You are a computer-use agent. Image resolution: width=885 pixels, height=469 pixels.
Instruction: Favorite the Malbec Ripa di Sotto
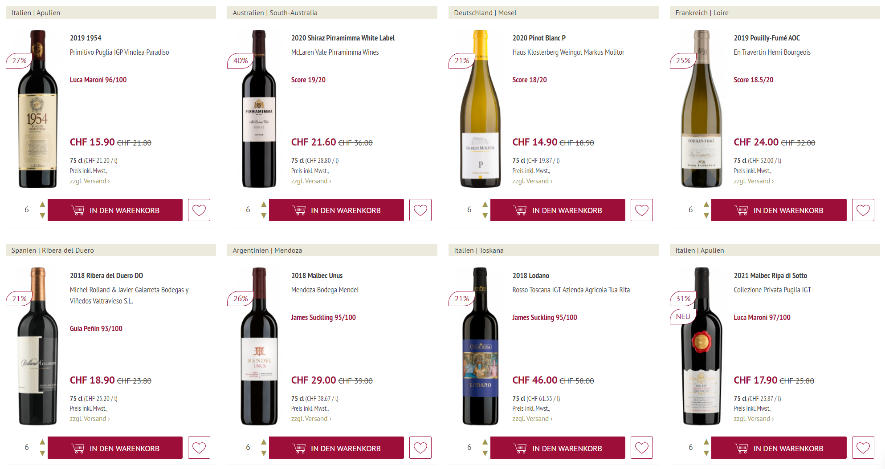[x=863, y=448]
